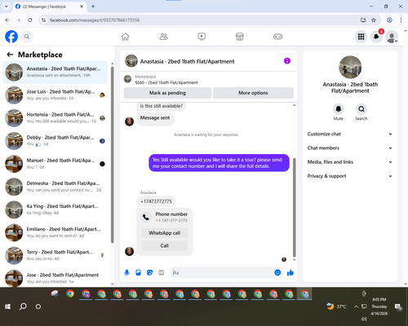Open Facebook search magnifier
This screenshot has width=408, height=326.
(27, 37)
